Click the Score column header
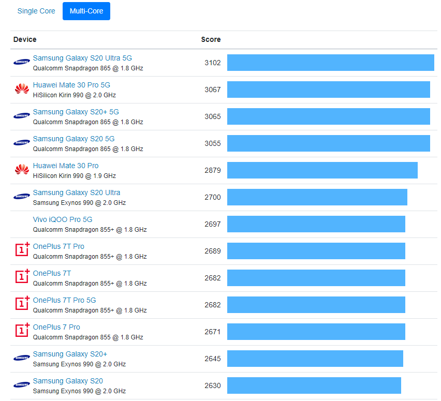The height and width of the screenshot is (401, 441). point(211,39)
